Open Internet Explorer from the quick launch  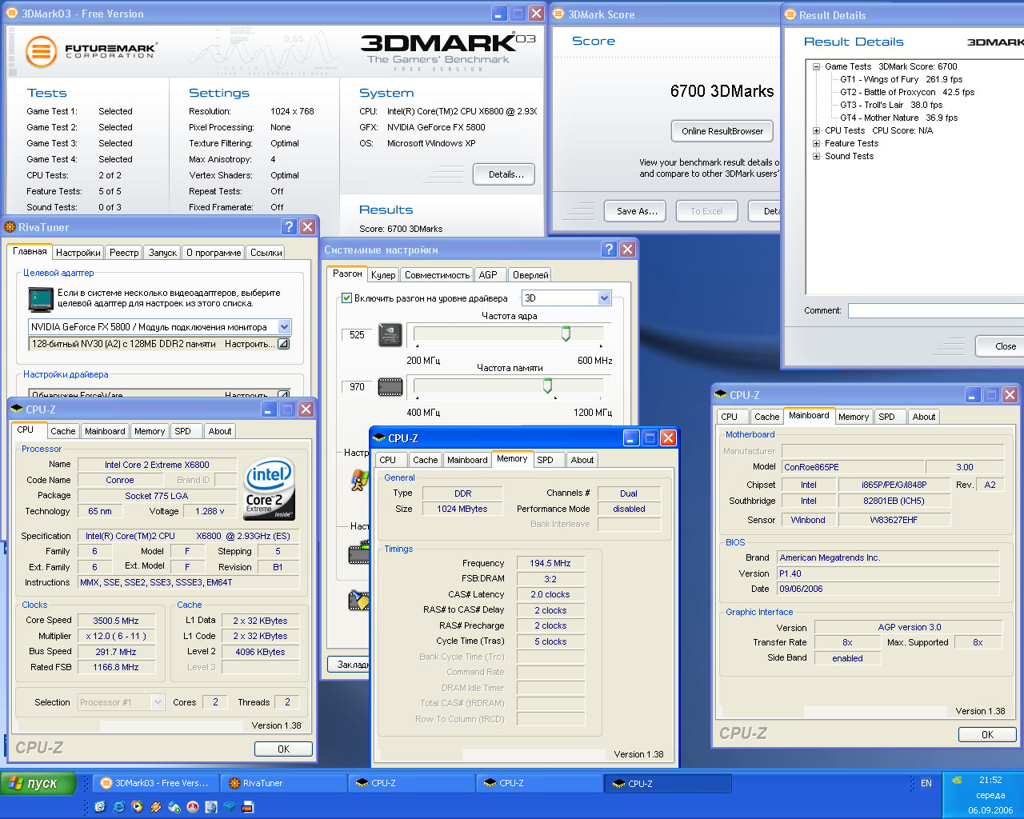point(118,807)
